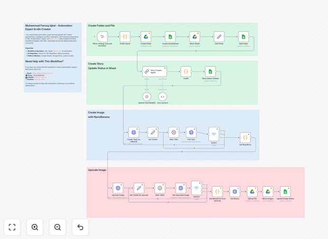The image size is (328, 239).
Task: Open the Poll Task HTTP node
Action: [191, 133]
